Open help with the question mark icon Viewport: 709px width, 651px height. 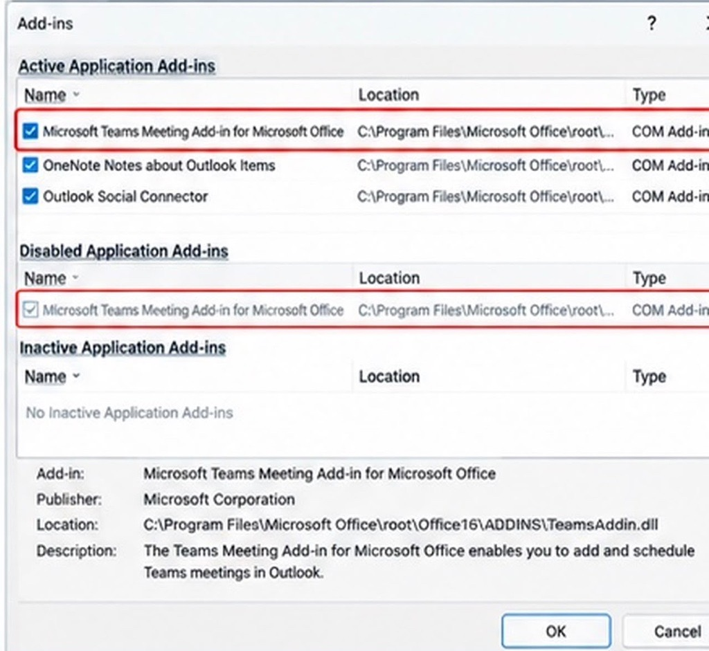click(652, 23)
